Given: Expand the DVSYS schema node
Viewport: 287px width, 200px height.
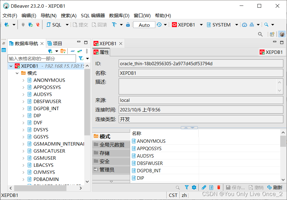Looking at the screenshot, I should coord(23,130).
